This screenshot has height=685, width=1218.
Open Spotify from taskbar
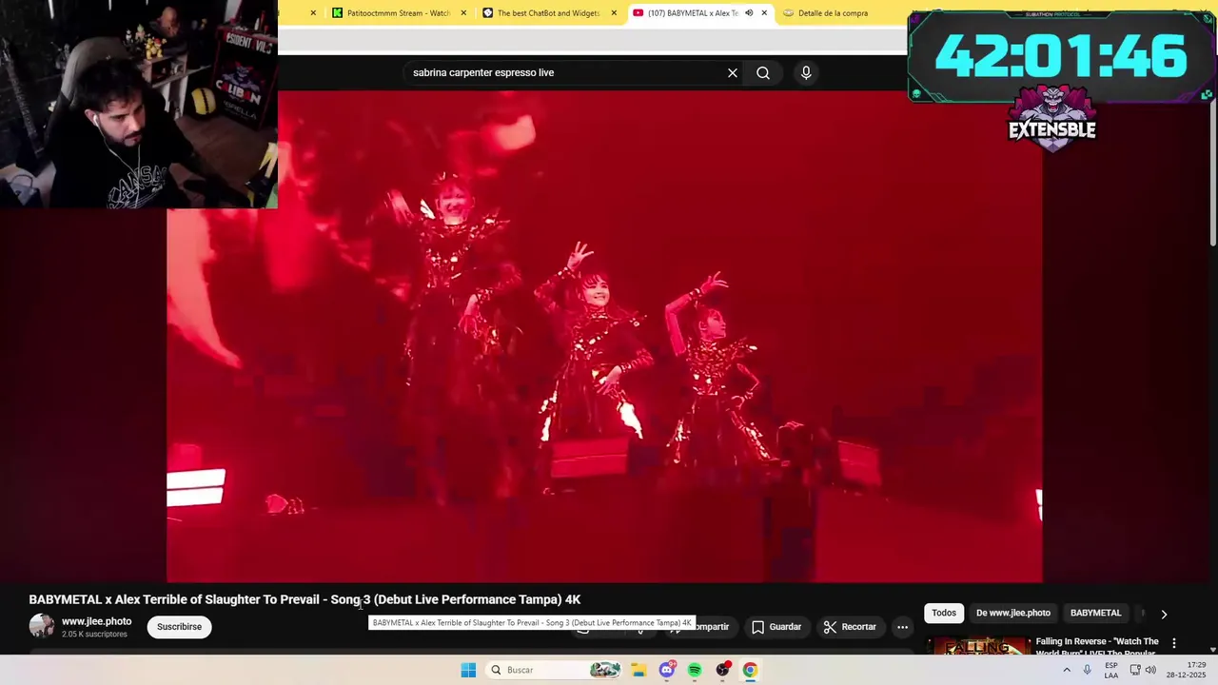pyautogui.click(x=695, y=670)
